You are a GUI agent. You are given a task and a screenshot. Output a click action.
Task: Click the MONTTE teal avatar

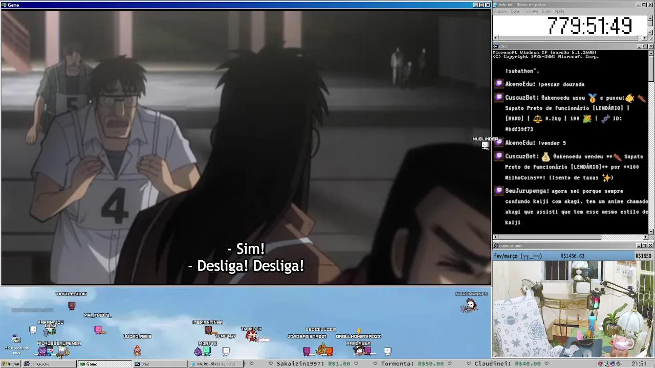(x=207, y=351)
